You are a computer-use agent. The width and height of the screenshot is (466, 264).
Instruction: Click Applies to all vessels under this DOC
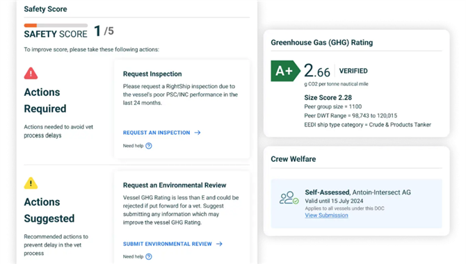click(x=344, y=208)
